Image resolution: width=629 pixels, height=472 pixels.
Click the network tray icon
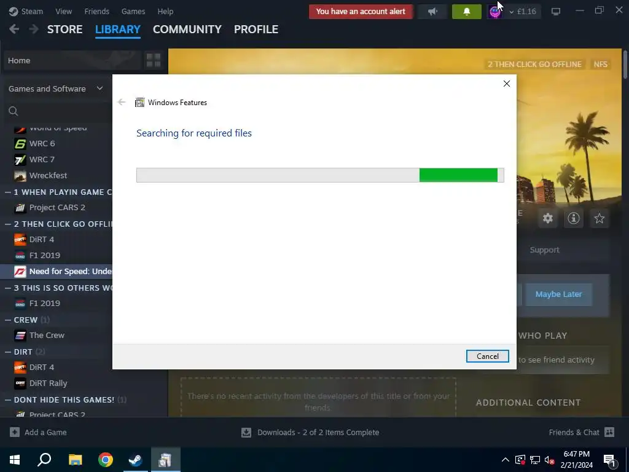535,460
